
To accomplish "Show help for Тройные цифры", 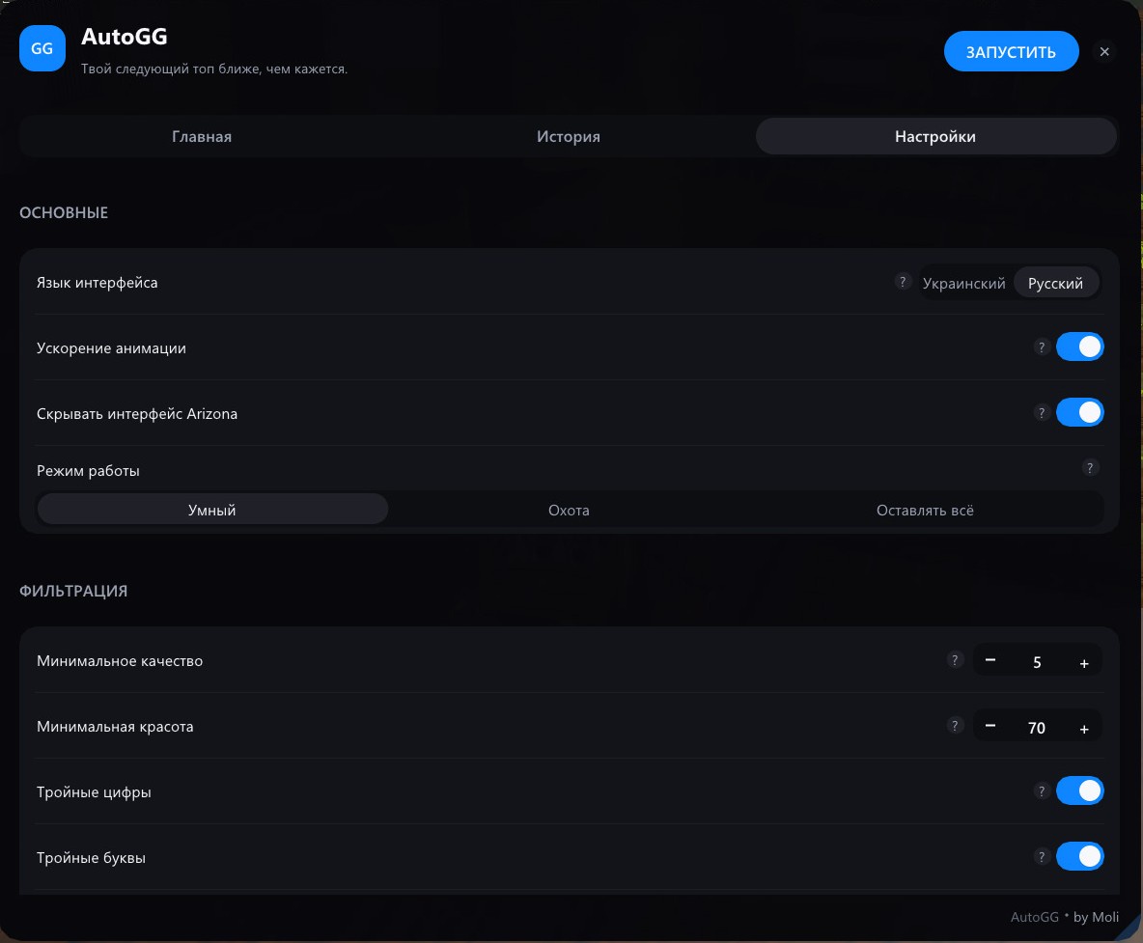I will coord(1041,791).
